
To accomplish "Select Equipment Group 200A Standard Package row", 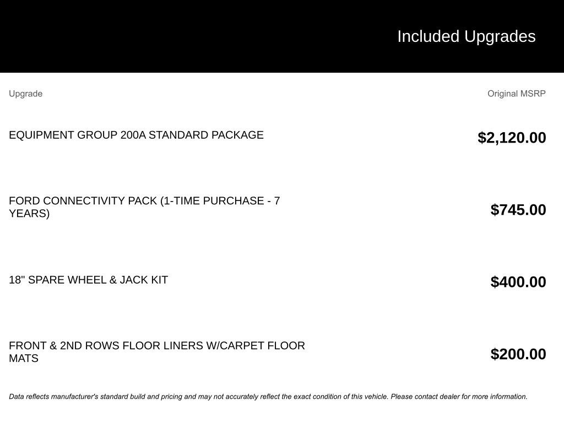I will [x=136, y=135].
